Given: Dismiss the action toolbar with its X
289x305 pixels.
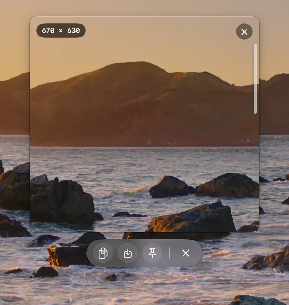Looking at the screenshot, I should tap(186, 253).
